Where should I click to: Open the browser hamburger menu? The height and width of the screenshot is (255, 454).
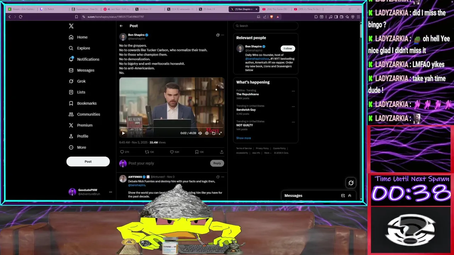tap(359, 17)
